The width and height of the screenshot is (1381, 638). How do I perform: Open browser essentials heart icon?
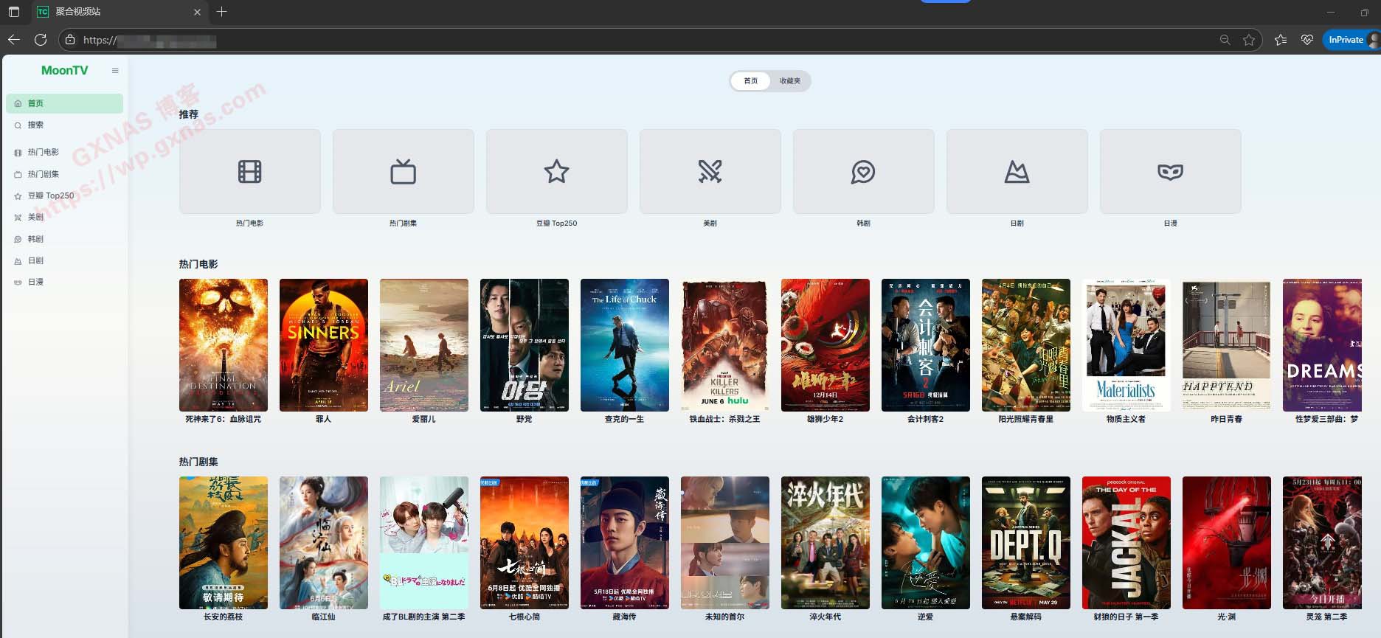(x=1307, y=40)
